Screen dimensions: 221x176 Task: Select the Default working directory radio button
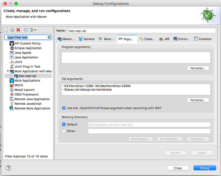[64, 124]
